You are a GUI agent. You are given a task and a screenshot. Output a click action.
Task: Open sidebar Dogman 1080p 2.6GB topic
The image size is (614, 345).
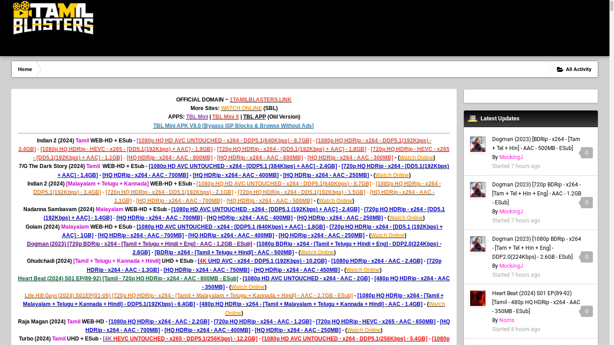[x=537, y=248]
